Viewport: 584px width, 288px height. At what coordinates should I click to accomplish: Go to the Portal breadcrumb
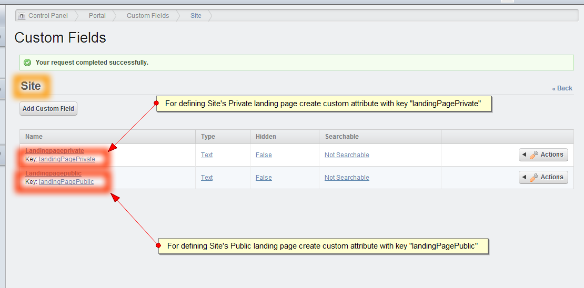point(97,16)
